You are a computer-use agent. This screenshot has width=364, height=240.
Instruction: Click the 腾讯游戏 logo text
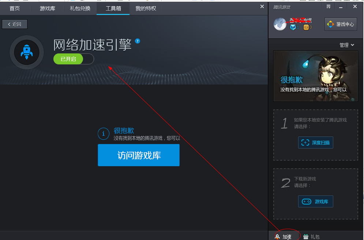[x=282, y=7]
